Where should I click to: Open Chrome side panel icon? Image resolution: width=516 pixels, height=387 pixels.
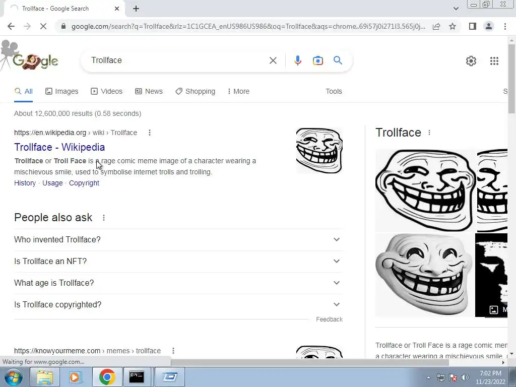473,26
